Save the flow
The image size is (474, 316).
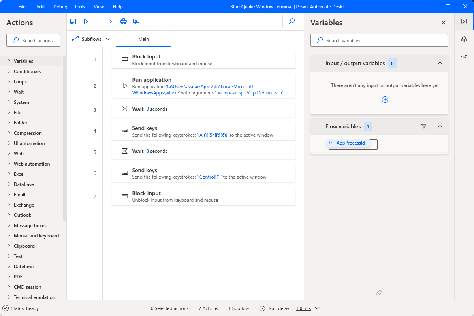[x=73, y=21]
